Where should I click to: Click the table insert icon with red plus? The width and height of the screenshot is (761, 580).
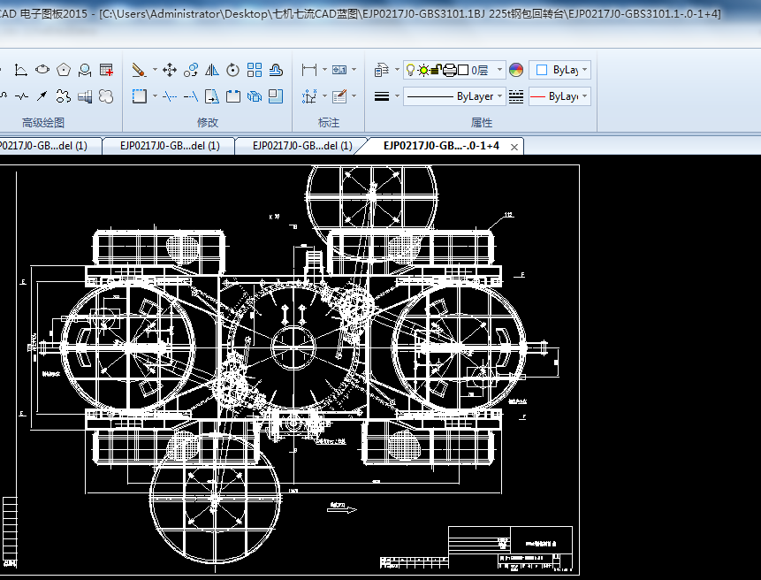tap(106, 70)
